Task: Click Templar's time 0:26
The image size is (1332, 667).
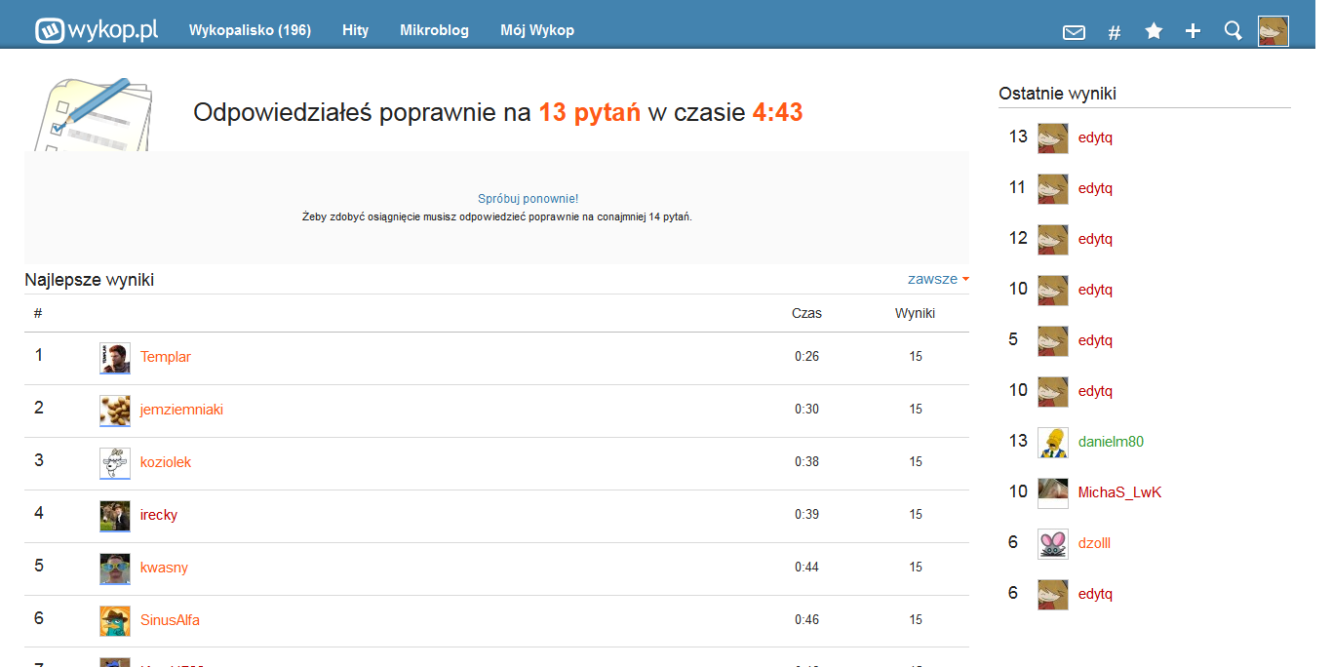Action: coord(806,357)
